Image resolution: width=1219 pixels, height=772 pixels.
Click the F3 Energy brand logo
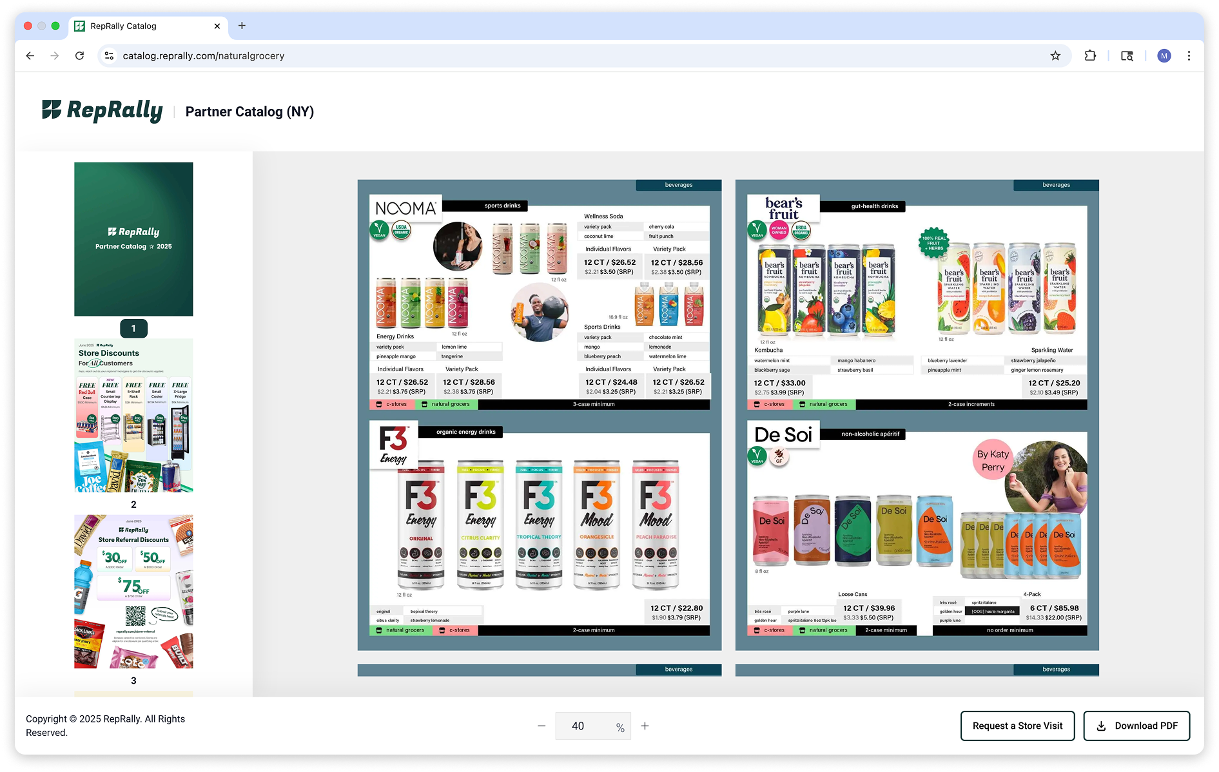(393, 445)
